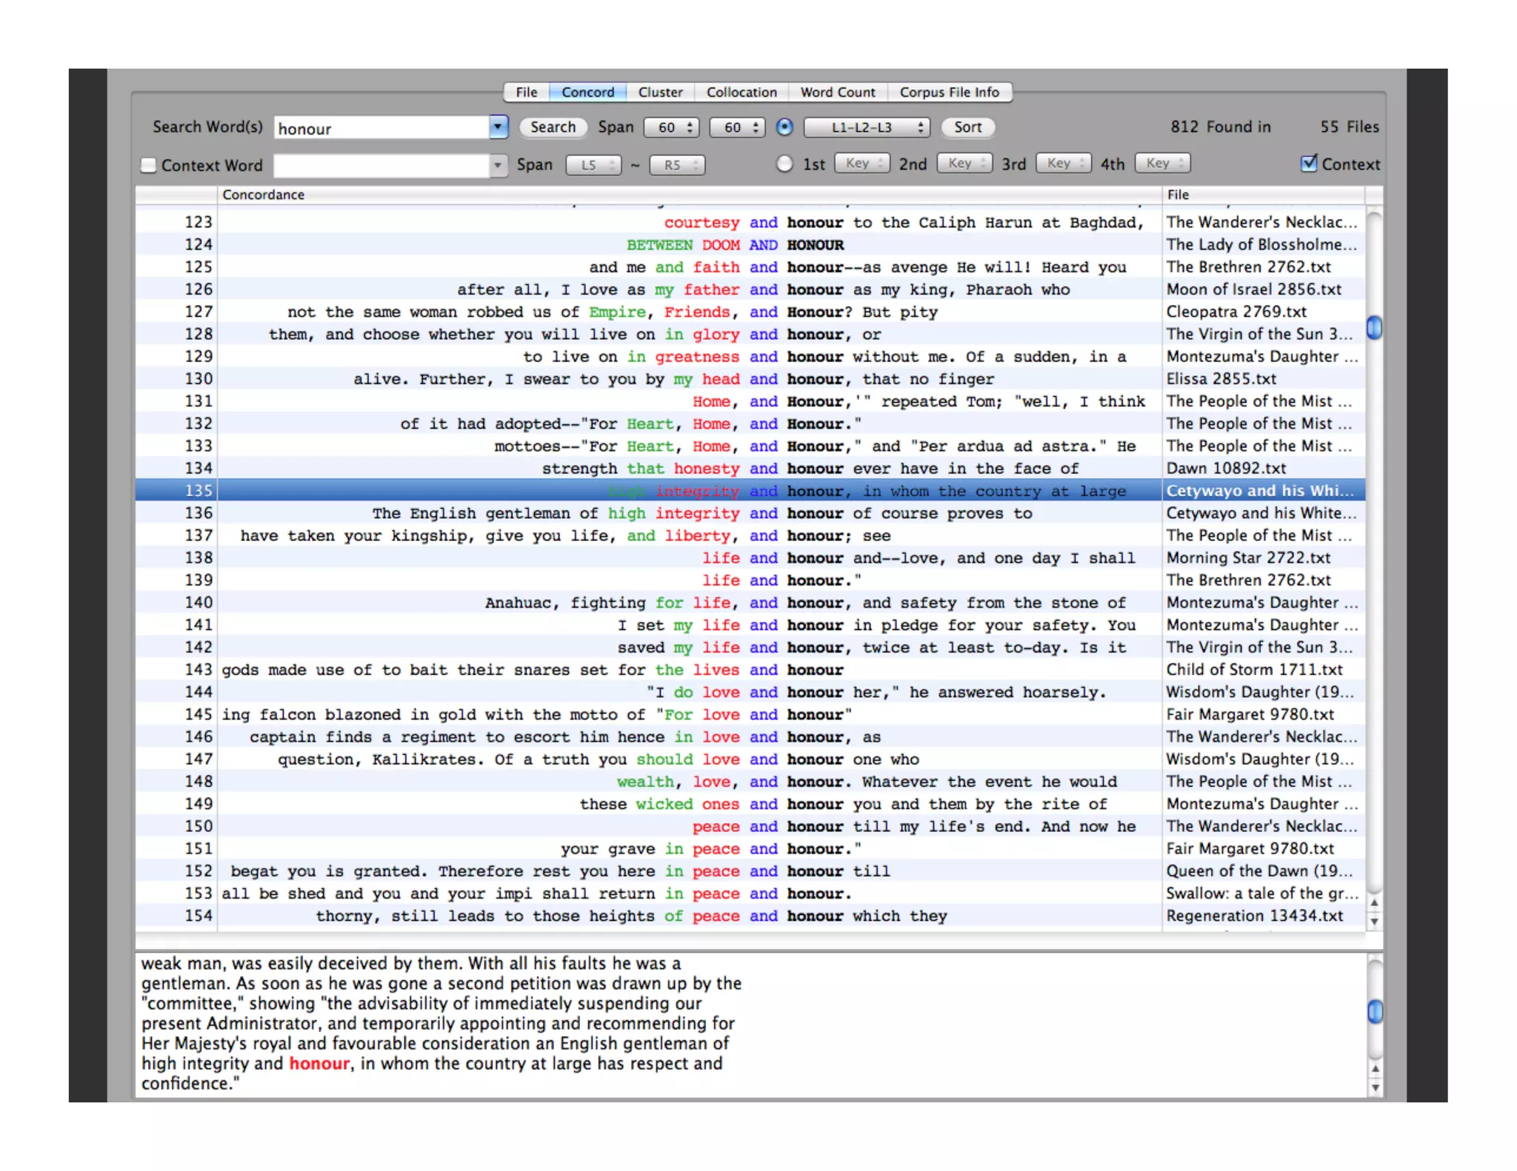Screen dimensions: 1517x1171
Task: Select the L1-L2-L3 sort radio button
Action: coord(784,127)
